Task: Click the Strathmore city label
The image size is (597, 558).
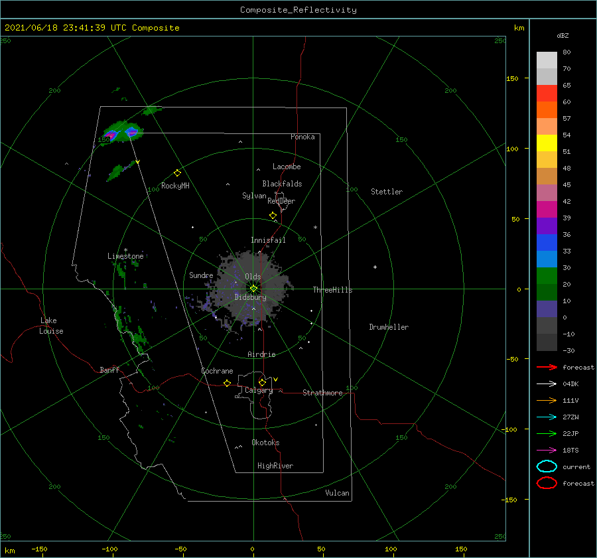Action: tap(322, 393)
